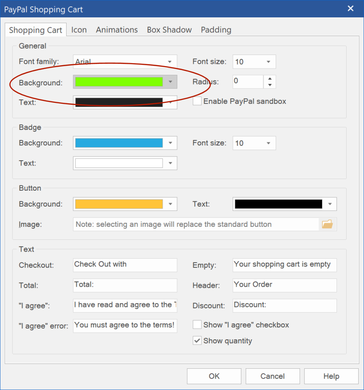Image resolution: width=364 pixels, height=390 pixels.
Task: Pick the green General Background swatch
Action: (x=119, y=82)
